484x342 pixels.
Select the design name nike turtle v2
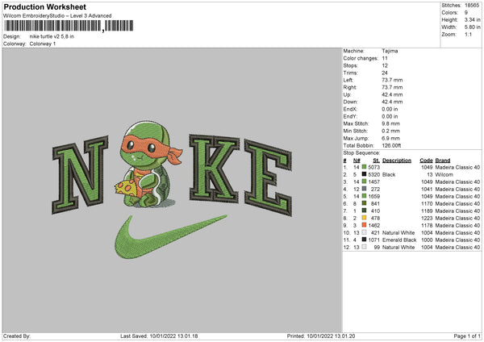click(x=52, y=36)
